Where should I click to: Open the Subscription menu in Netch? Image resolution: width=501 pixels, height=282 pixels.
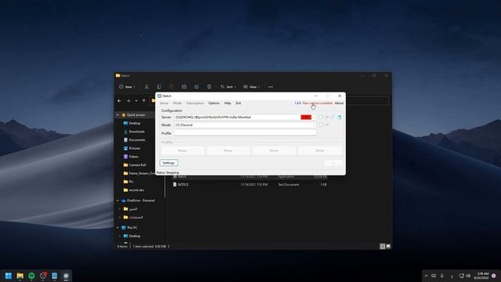point(195,103)
